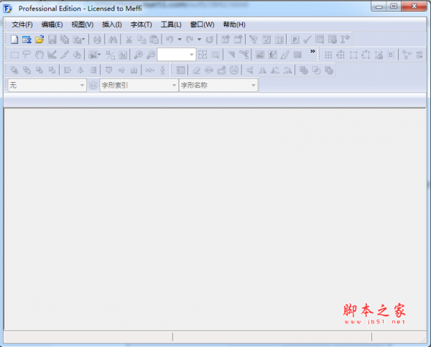Open the 插入(I) menu
Screen dimensions: 431x347
pyautogui.click(x=111, y=24)
